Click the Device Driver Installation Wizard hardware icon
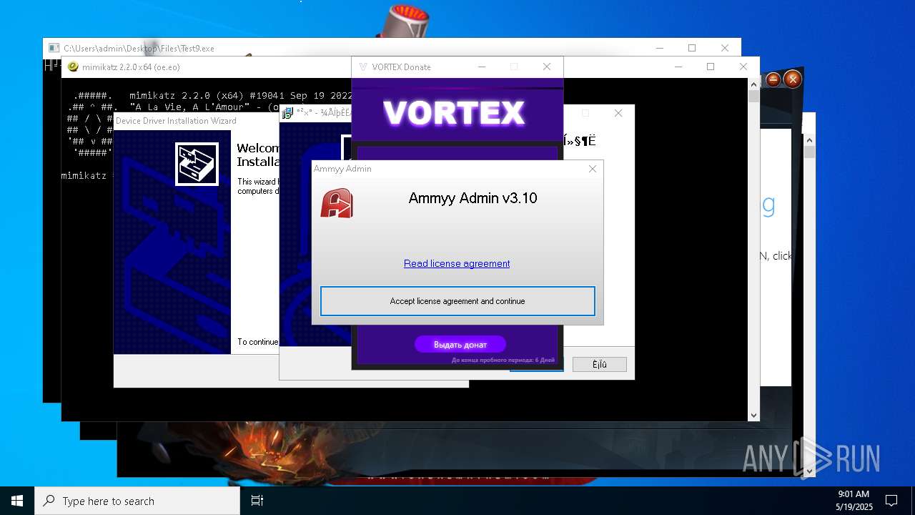This screenshot has width=915, height=515. [x=197, y=164]
